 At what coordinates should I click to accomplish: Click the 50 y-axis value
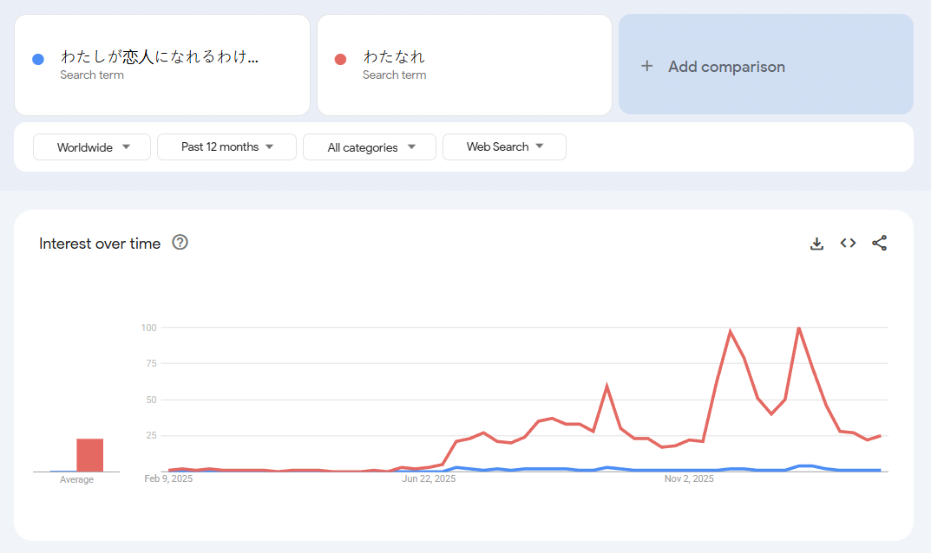pyautogui.click(x=151, y=400)
